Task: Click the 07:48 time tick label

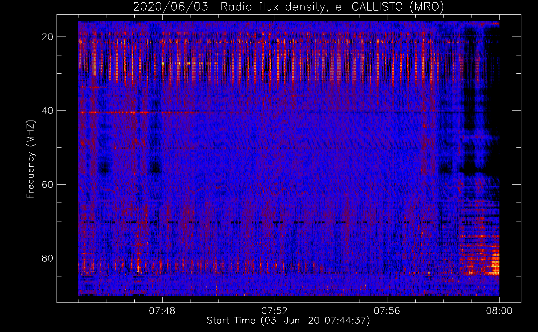Action: click(162, 311)
